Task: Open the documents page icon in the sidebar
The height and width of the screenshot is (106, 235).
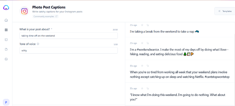Action: coord(6,49)
